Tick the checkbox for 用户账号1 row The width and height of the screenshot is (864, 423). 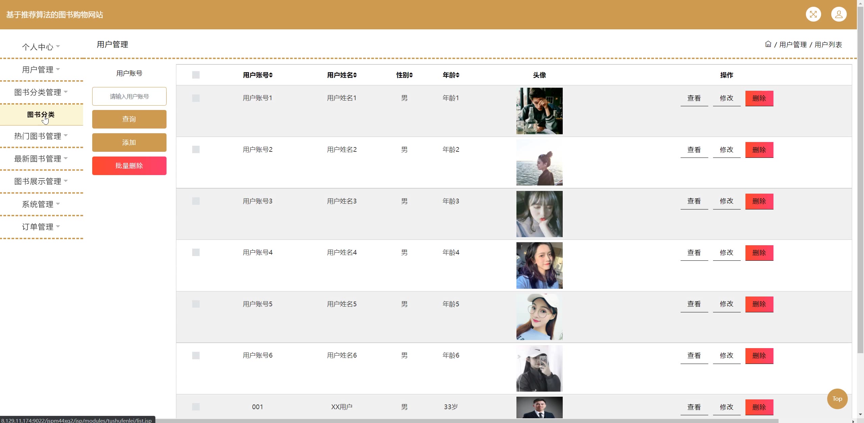click(196, 98)
